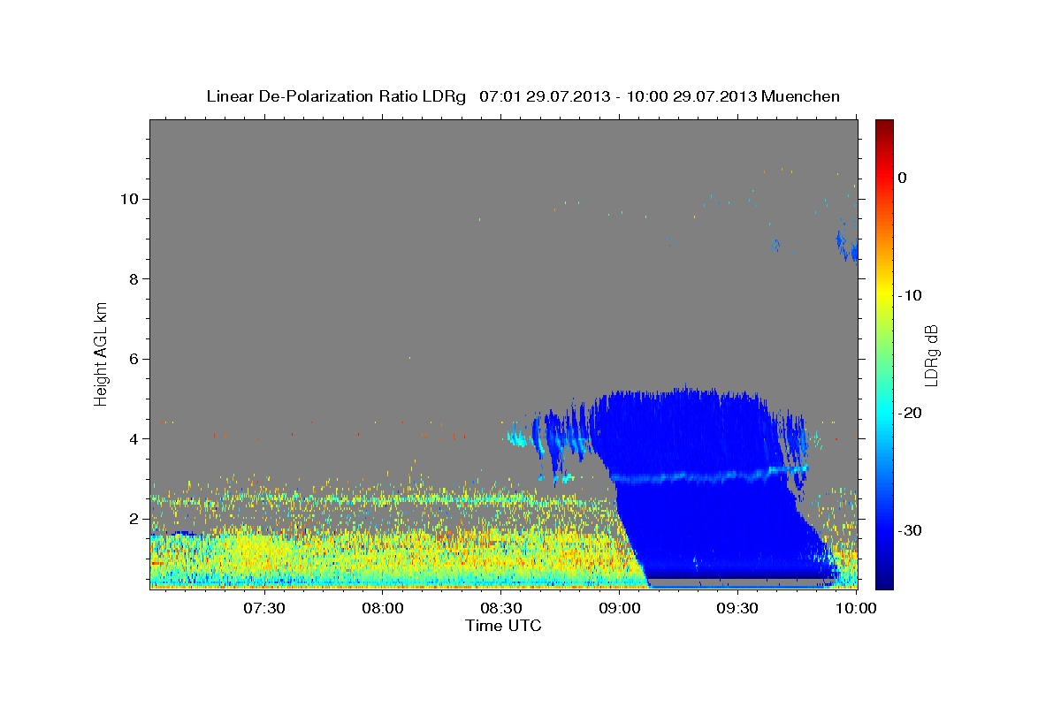Viewport: 1061px width, 707px height.
Task: Click the colorbar value -10
Action: pos(910,295)
